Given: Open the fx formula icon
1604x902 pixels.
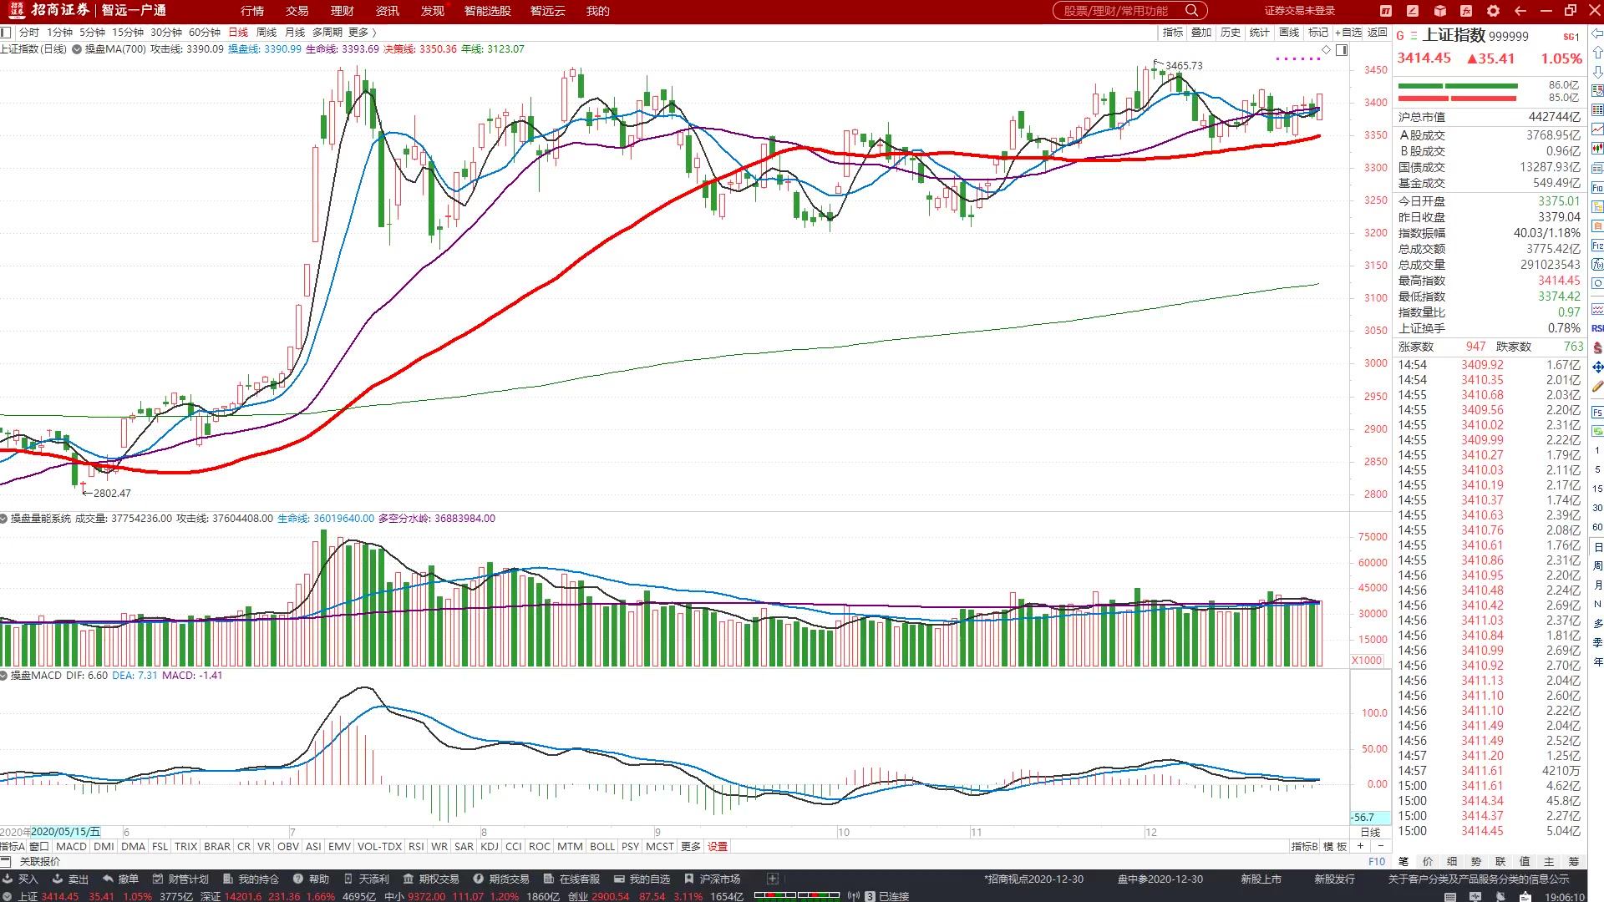Looking at the screenshot, I should tap(1466, 11).
